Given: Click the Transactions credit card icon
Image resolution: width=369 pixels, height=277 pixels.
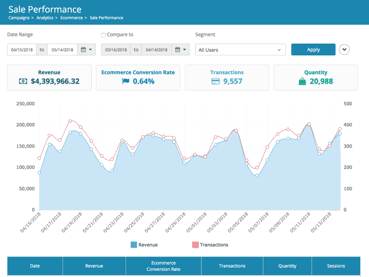Looking at the screenshot, I should click(x=215, y=81).
